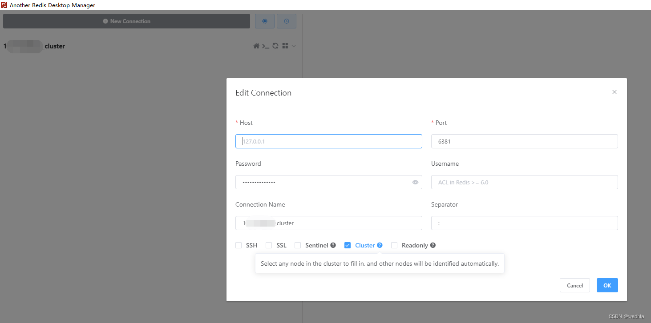
Task: Uncheck the Cluster checkbox
Action: 348,245
